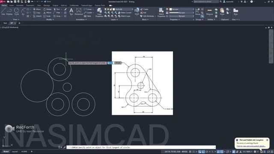
Task: Click the keyword search box in the title bar
Action: [x=206, y=2]
